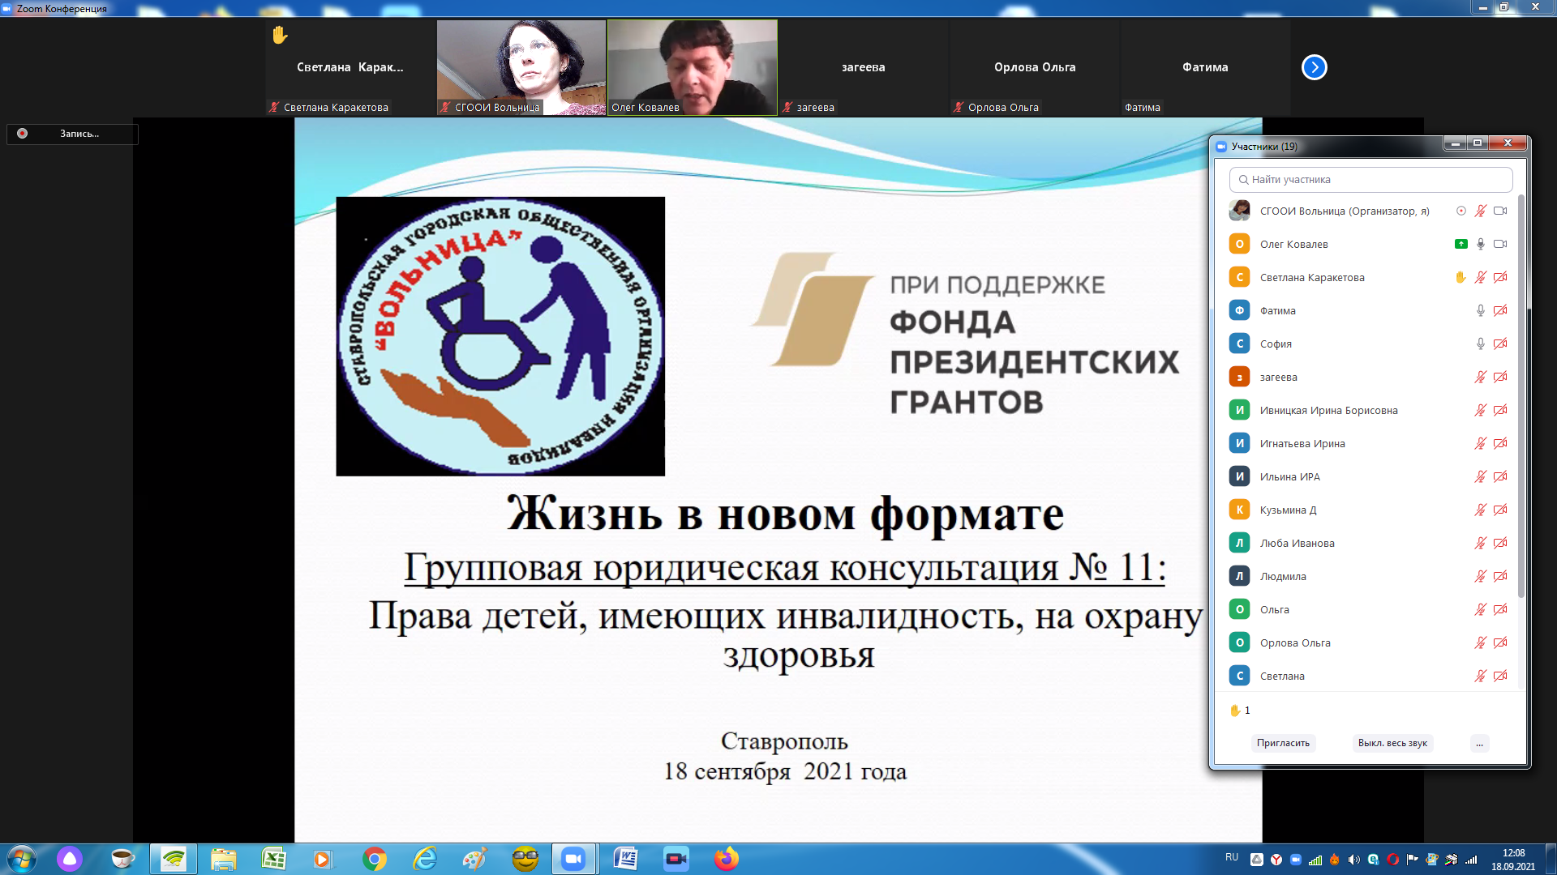Click the raised hand icon on Светлана Каракетова tile
1557x875 pixels.
pos(280,35)
